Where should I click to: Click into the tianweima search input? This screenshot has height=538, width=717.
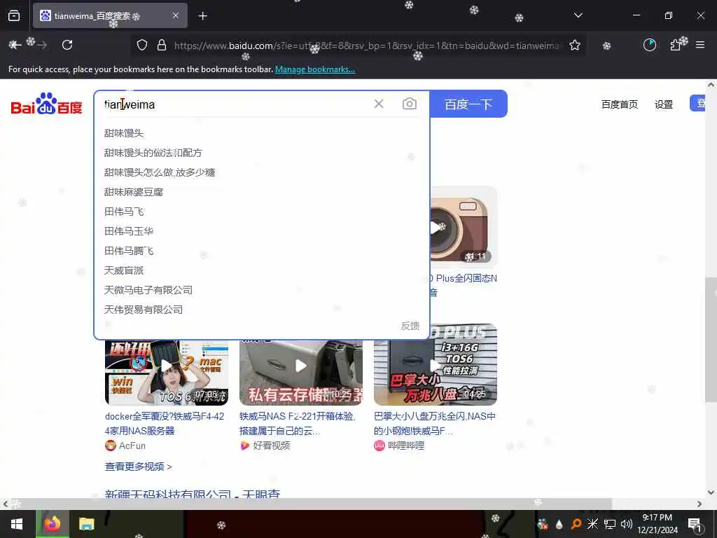point(233,104)
